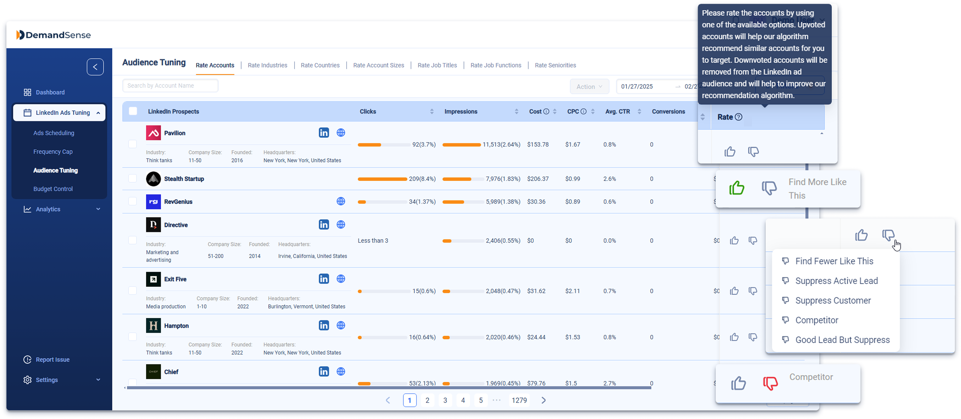Click the 01/27/2025 start date field

tap(637, 86)
